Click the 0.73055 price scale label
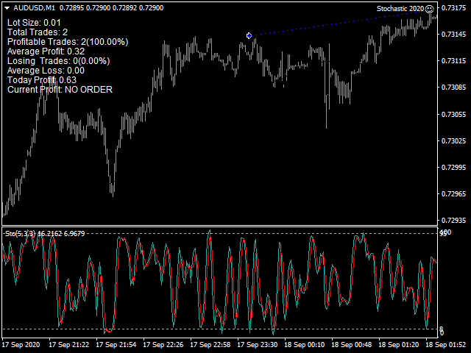This screenshot has height=353, width=471. pyautogui.click(x=453, y=115)
